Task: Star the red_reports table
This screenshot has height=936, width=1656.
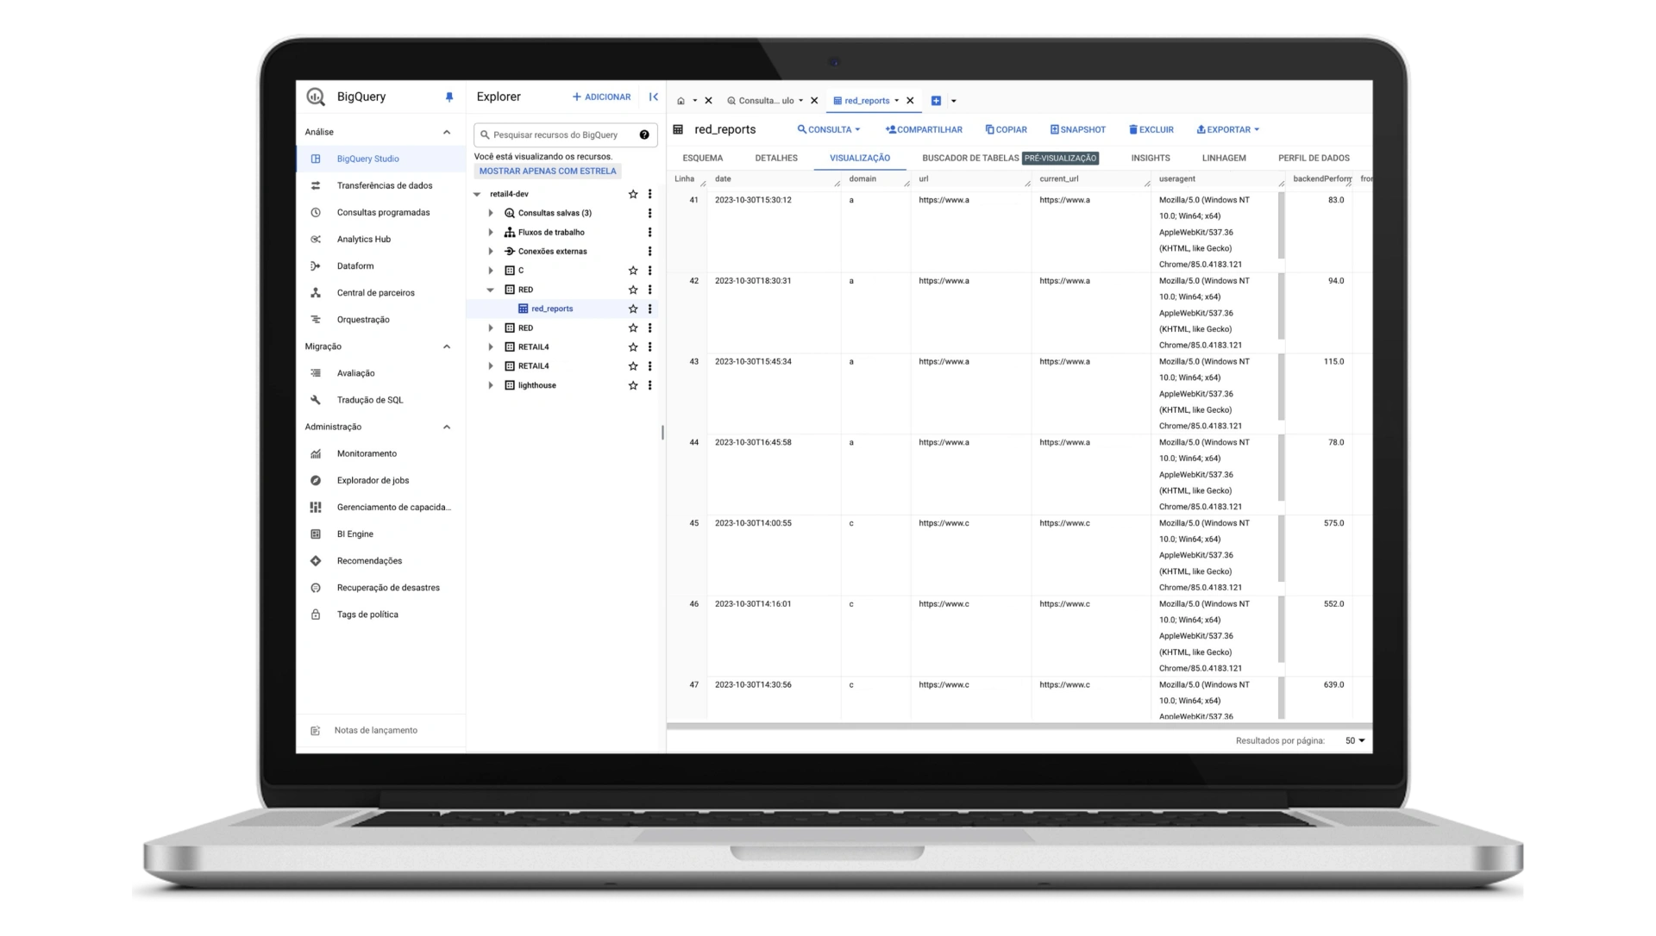Action: click(633, 309)
